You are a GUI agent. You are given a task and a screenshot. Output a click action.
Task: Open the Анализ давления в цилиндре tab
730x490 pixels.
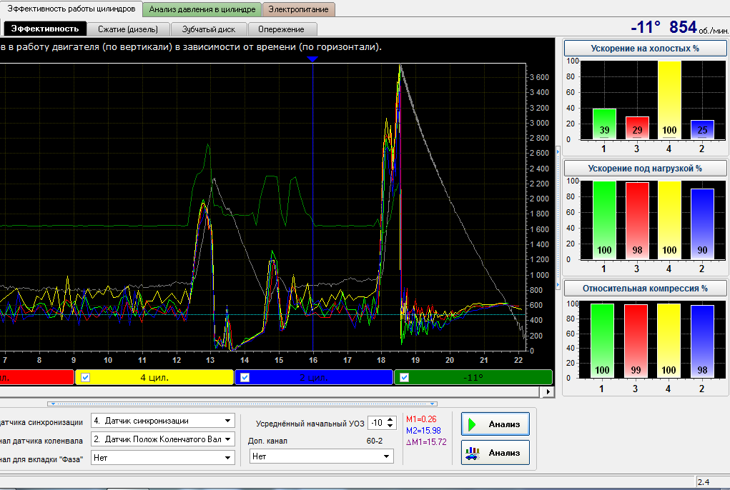(202, 9)
